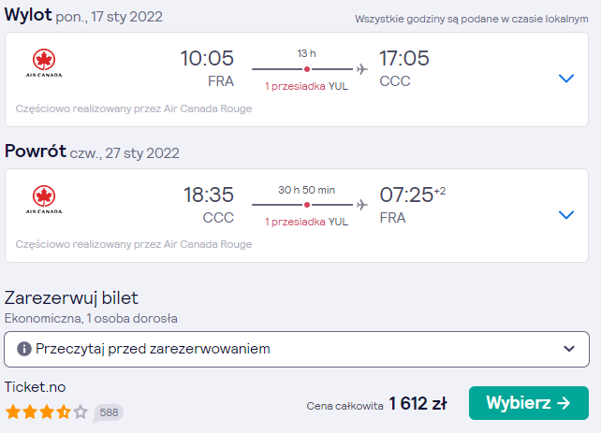
Task: Click the return stopover red dot
Action: click(x=307, y=205)
